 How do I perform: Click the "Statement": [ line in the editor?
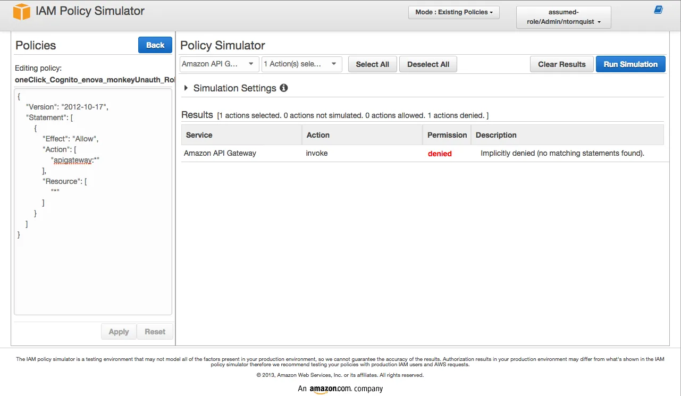(49, 117)
